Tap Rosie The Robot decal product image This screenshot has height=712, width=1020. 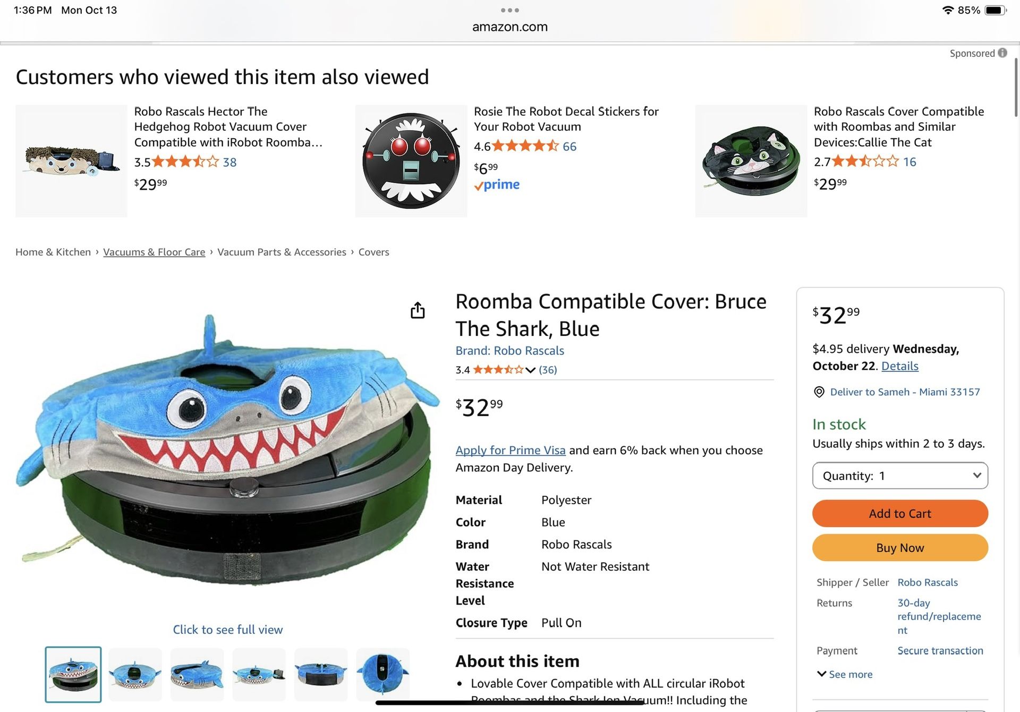[x=411, y=161]
